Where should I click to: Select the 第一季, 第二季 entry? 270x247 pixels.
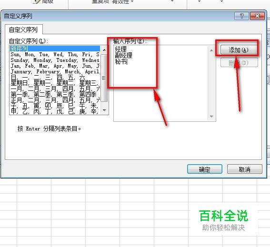[x=55, y=94]
